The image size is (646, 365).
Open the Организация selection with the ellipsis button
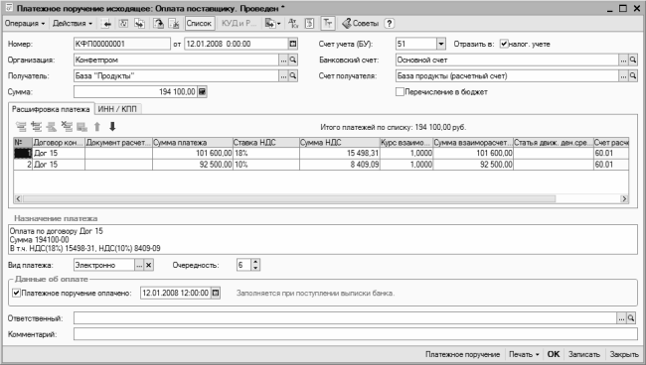click(283, 61)
